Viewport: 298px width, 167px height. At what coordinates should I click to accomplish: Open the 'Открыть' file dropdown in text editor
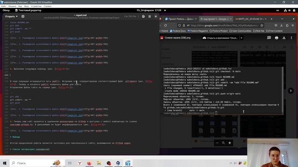[x=11, y=17]
